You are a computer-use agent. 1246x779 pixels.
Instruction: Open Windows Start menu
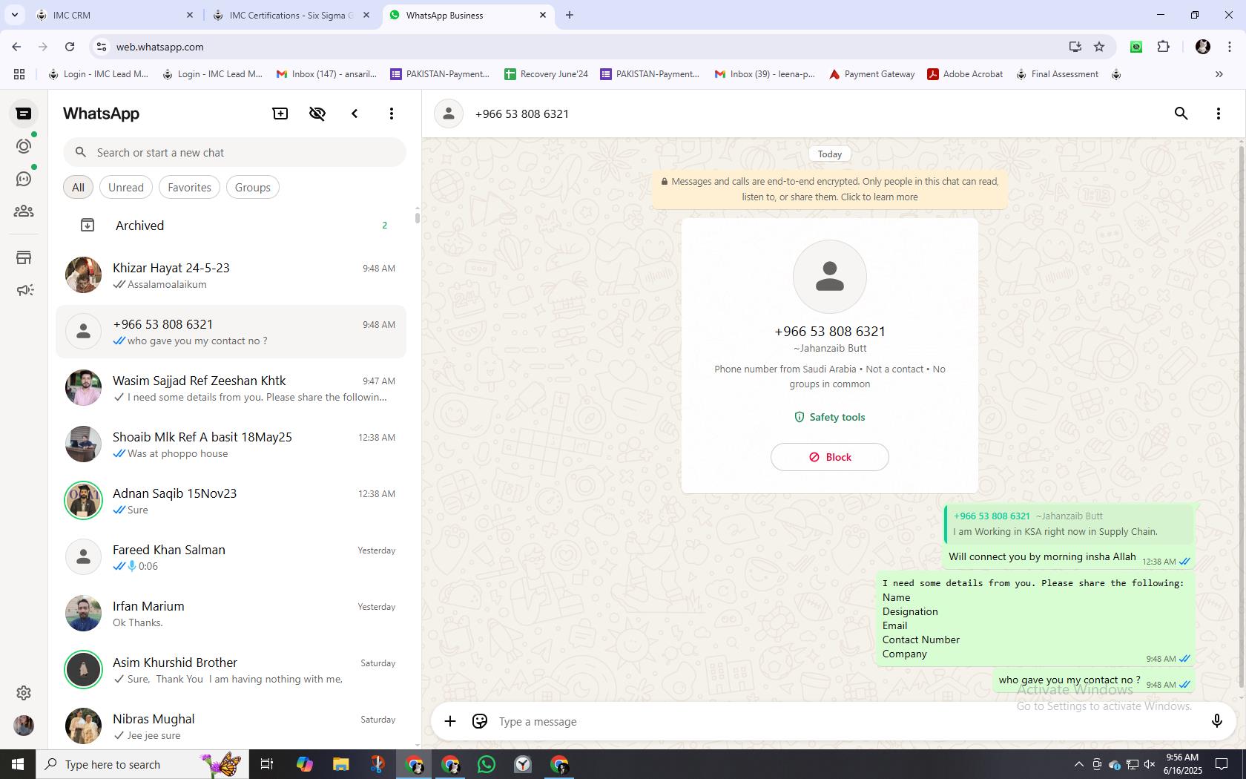(x=18, y=764)
